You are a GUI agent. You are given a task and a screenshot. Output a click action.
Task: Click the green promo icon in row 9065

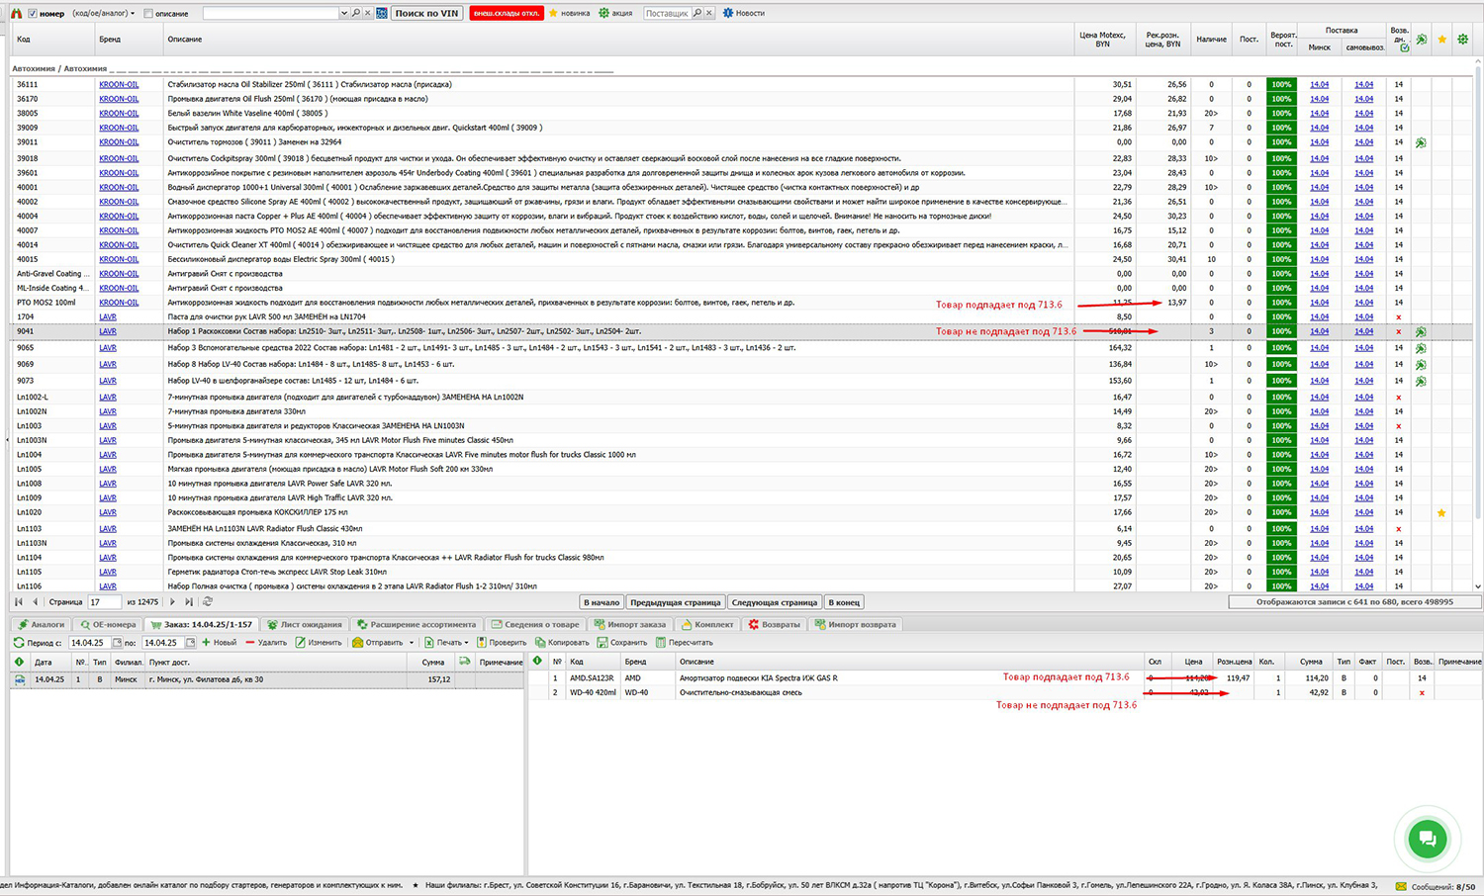(1421, 348)
